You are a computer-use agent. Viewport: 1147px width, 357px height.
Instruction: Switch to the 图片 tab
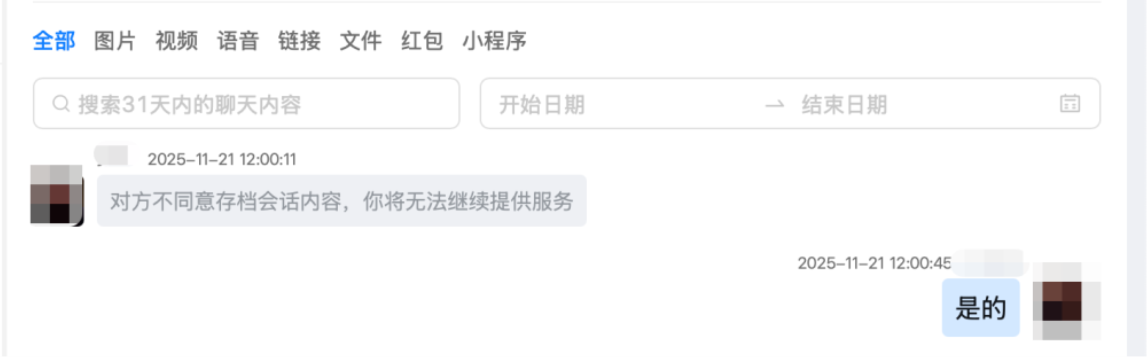tap(115, 41)
